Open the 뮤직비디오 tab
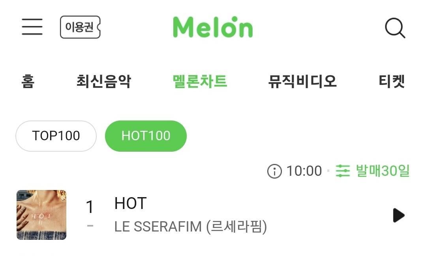 click(x=303, y=81)
